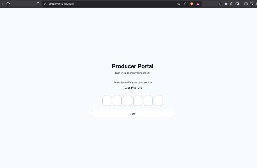Toggle the browser sidebar panel
Image resolution: width=257 pixels, height=168 pixels.
246,4
